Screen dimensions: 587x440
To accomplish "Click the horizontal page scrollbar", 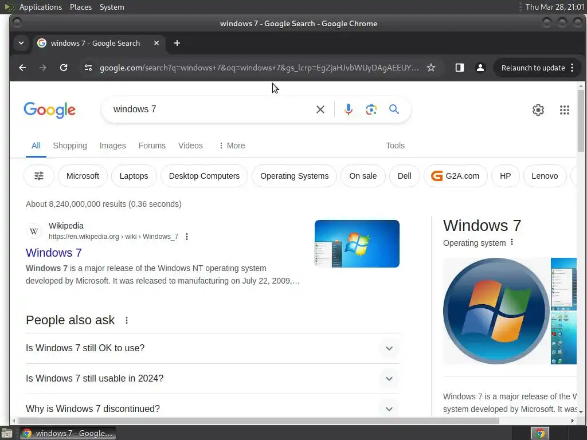I will click(257, 421).
